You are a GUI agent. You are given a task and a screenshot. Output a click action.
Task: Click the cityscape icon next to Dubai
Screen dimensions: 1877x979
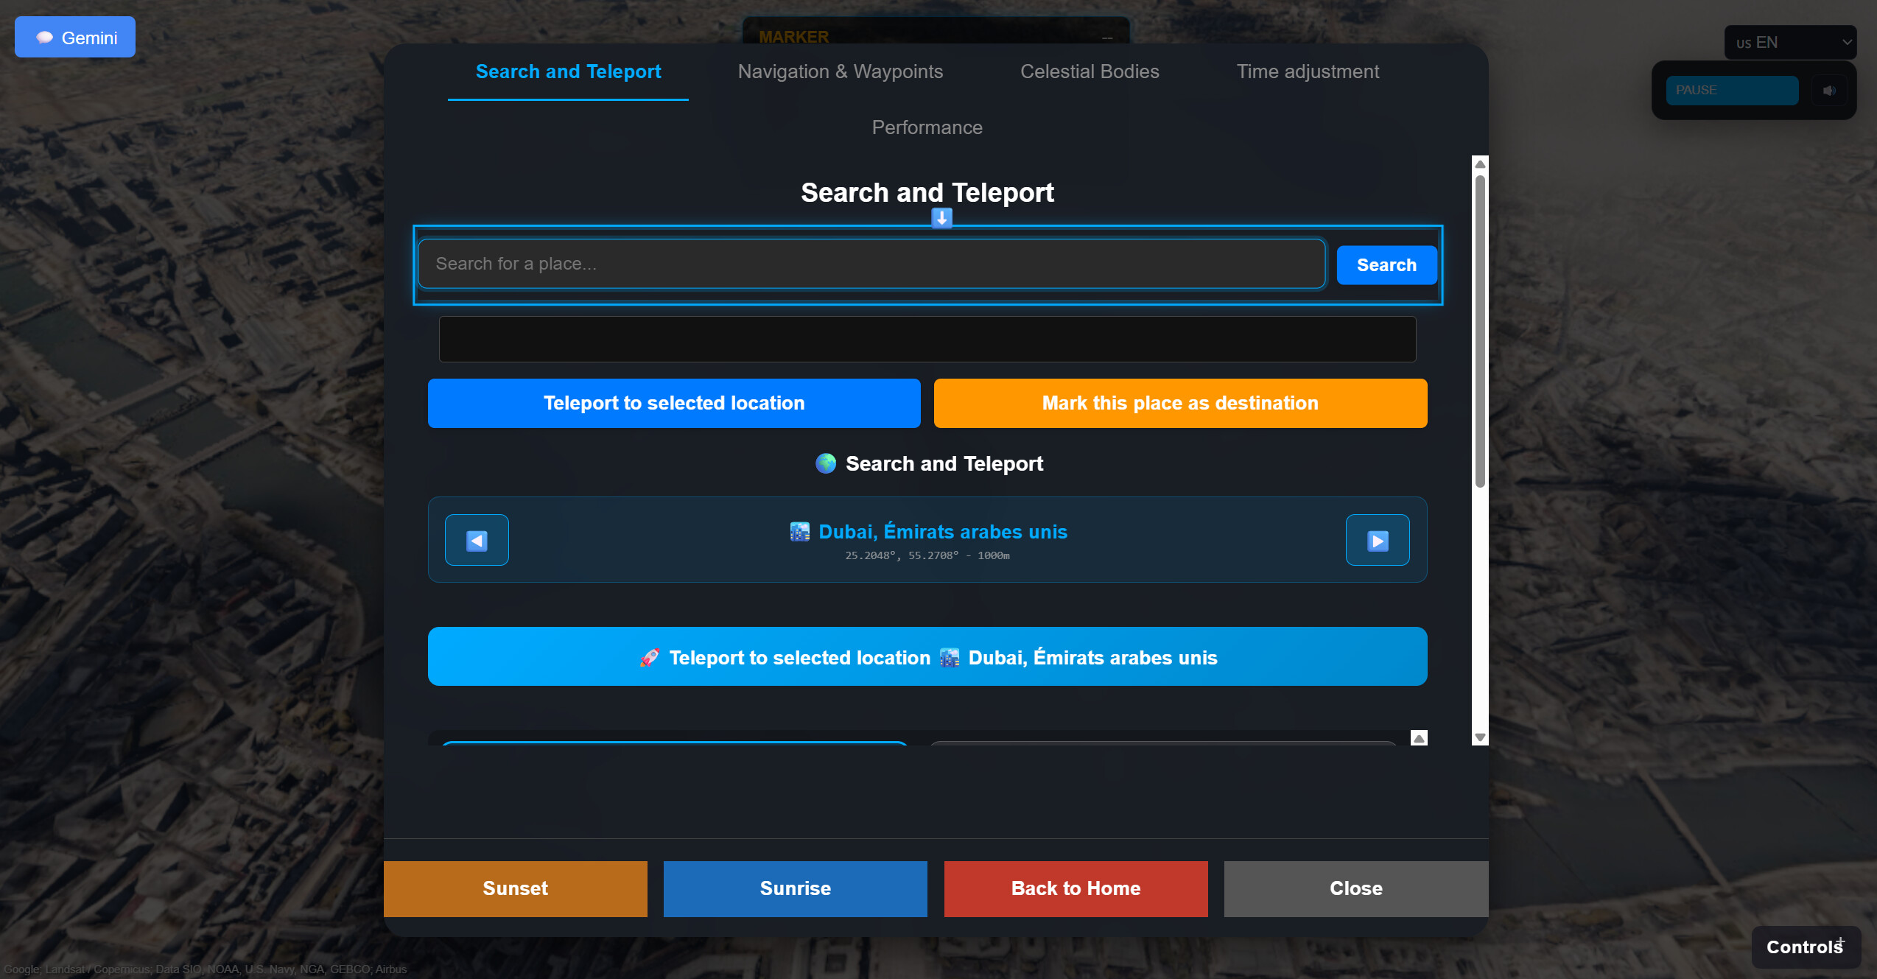(800, 532)
